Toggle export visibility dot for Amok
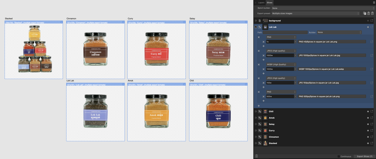 click(x=368, y=118)
